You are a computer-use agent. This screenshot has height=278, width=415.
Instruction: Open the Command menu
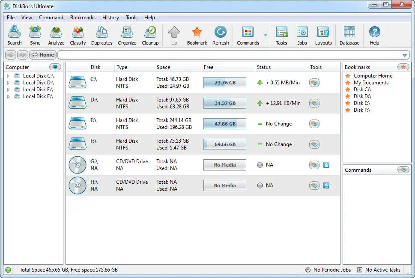[x=51, y=18]
